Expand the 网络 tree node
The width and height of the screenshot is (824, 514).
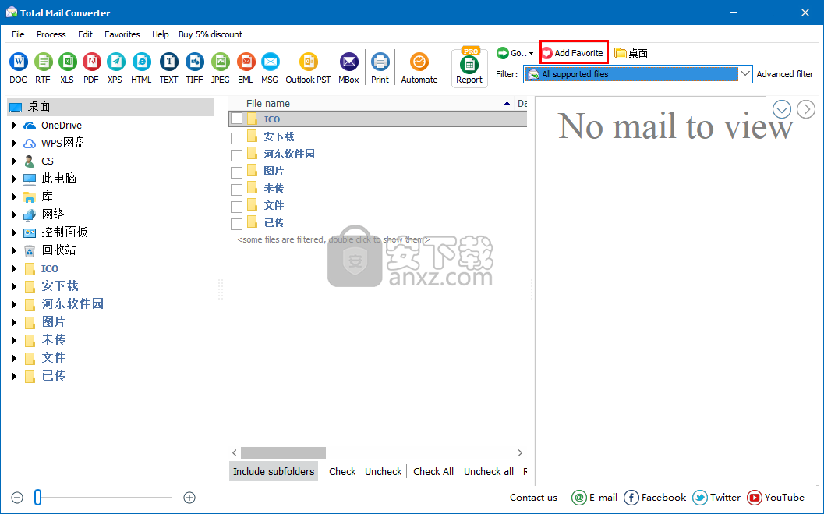tap(14, 214)
